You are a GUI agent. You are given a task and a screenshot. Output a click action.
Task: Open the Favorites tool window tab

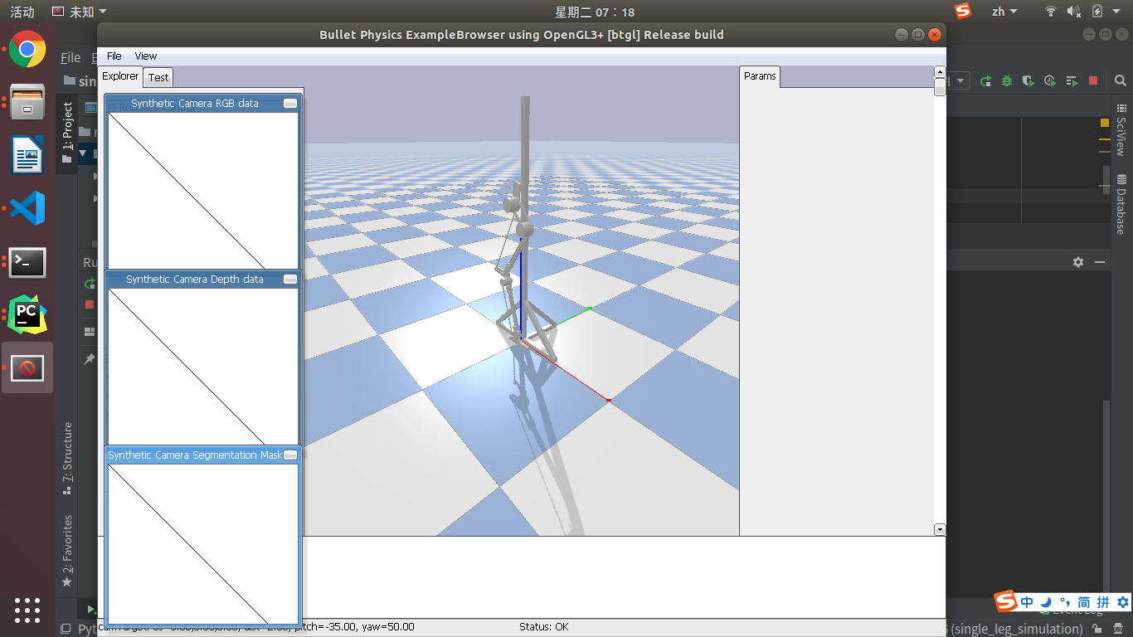[67, 551]
